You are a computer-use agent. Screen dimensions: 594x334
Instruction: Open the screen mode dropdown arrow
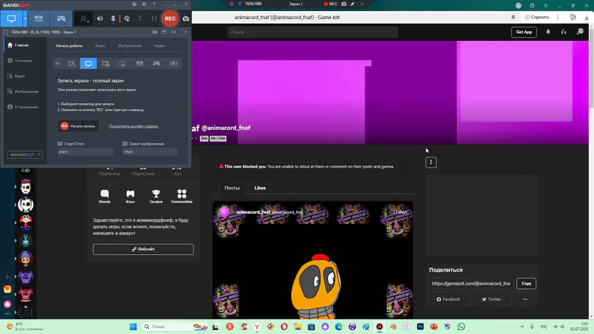pos(25,18)
